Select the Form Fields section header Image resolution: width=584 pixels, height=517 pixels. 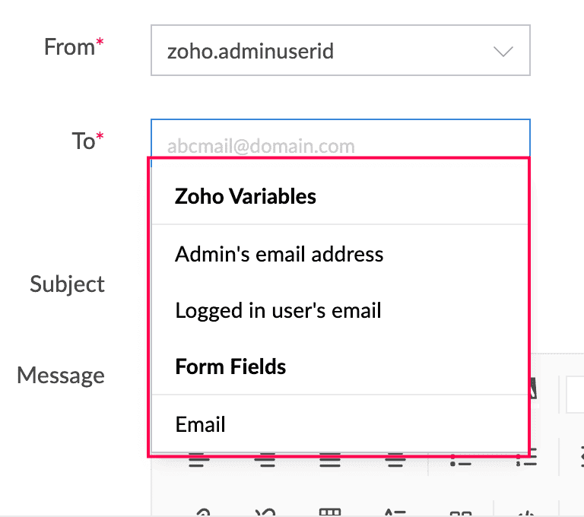tap(230, 366)
